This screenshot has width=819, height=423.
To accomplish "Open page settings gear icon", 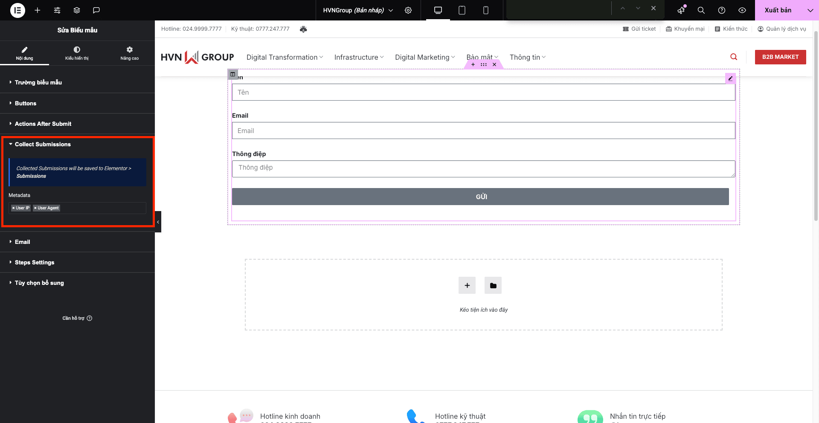I will click(x=408, y=10).
